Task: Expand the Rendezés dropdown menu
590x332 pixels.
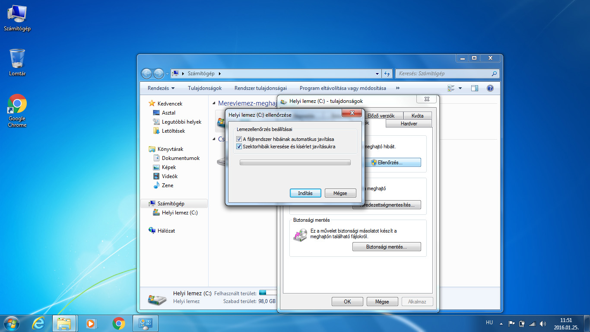Action: point(161,88)
